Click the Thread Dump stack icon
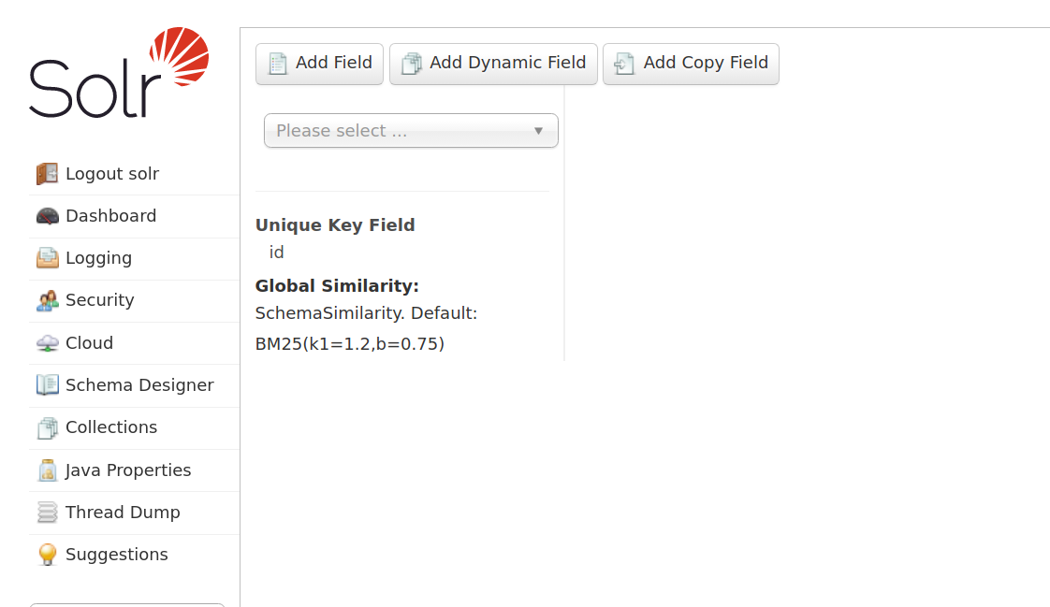This screenshot has height=607, width=1050. 48,513
